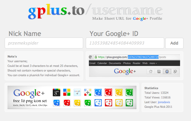Image resolution: width=191 pixels, height=121 pixels.
Task: Click the Add button
Action: pos(174,43)
